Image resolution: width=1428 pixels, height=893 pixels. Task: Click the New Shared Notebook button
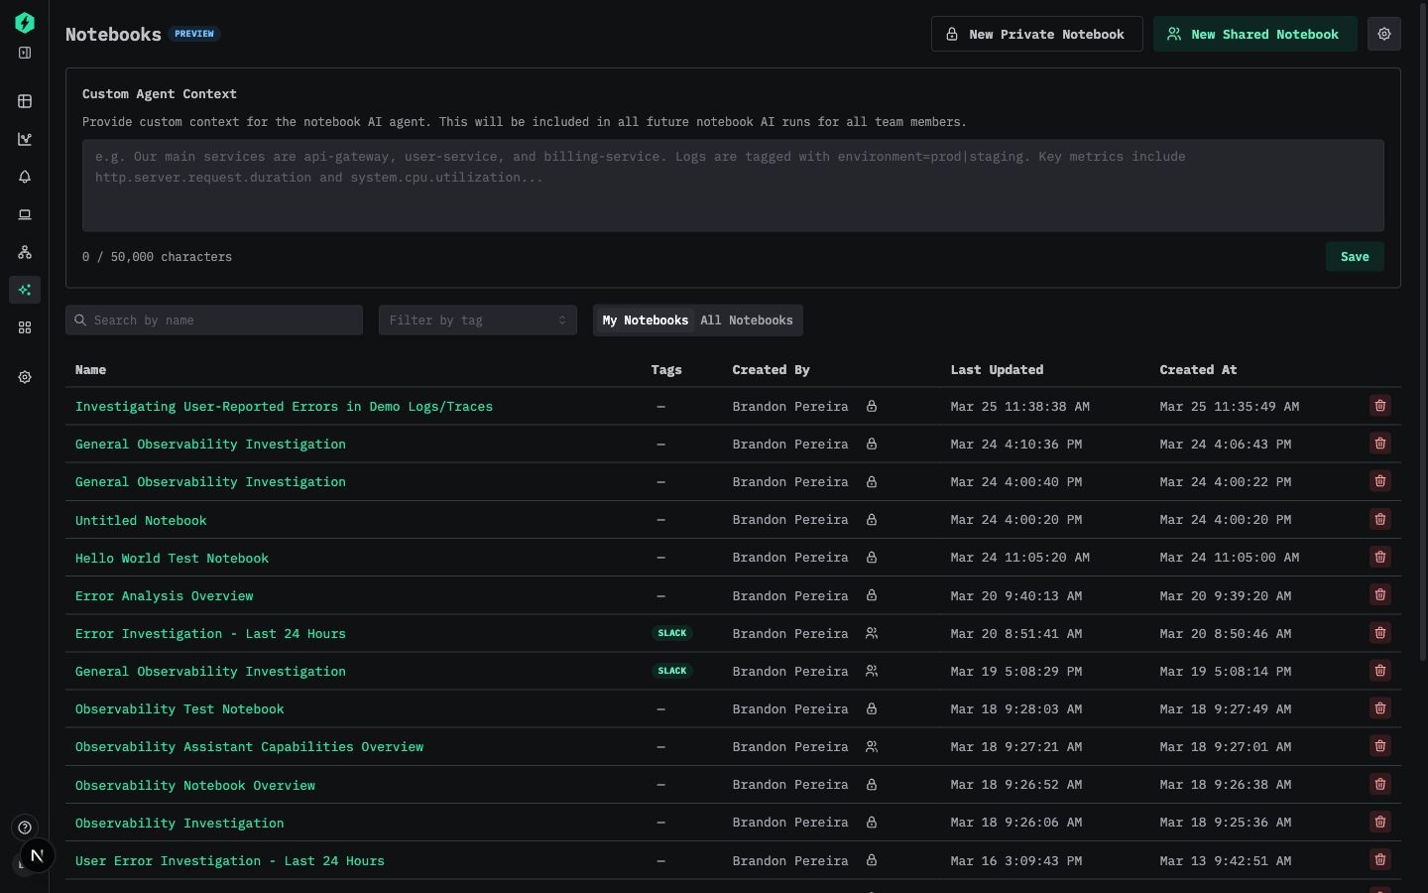pyautogui.click(x=1254, y=33)
